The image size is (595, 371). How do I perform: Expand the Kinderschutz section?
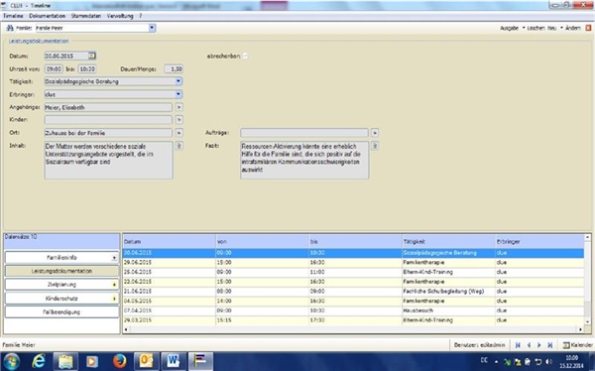point(114,299)
